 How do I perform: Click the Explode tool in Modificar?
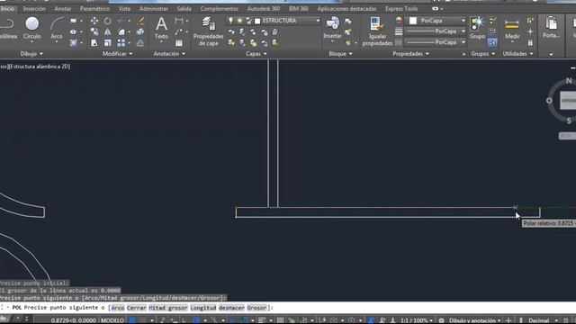click(x=140, y=32)
